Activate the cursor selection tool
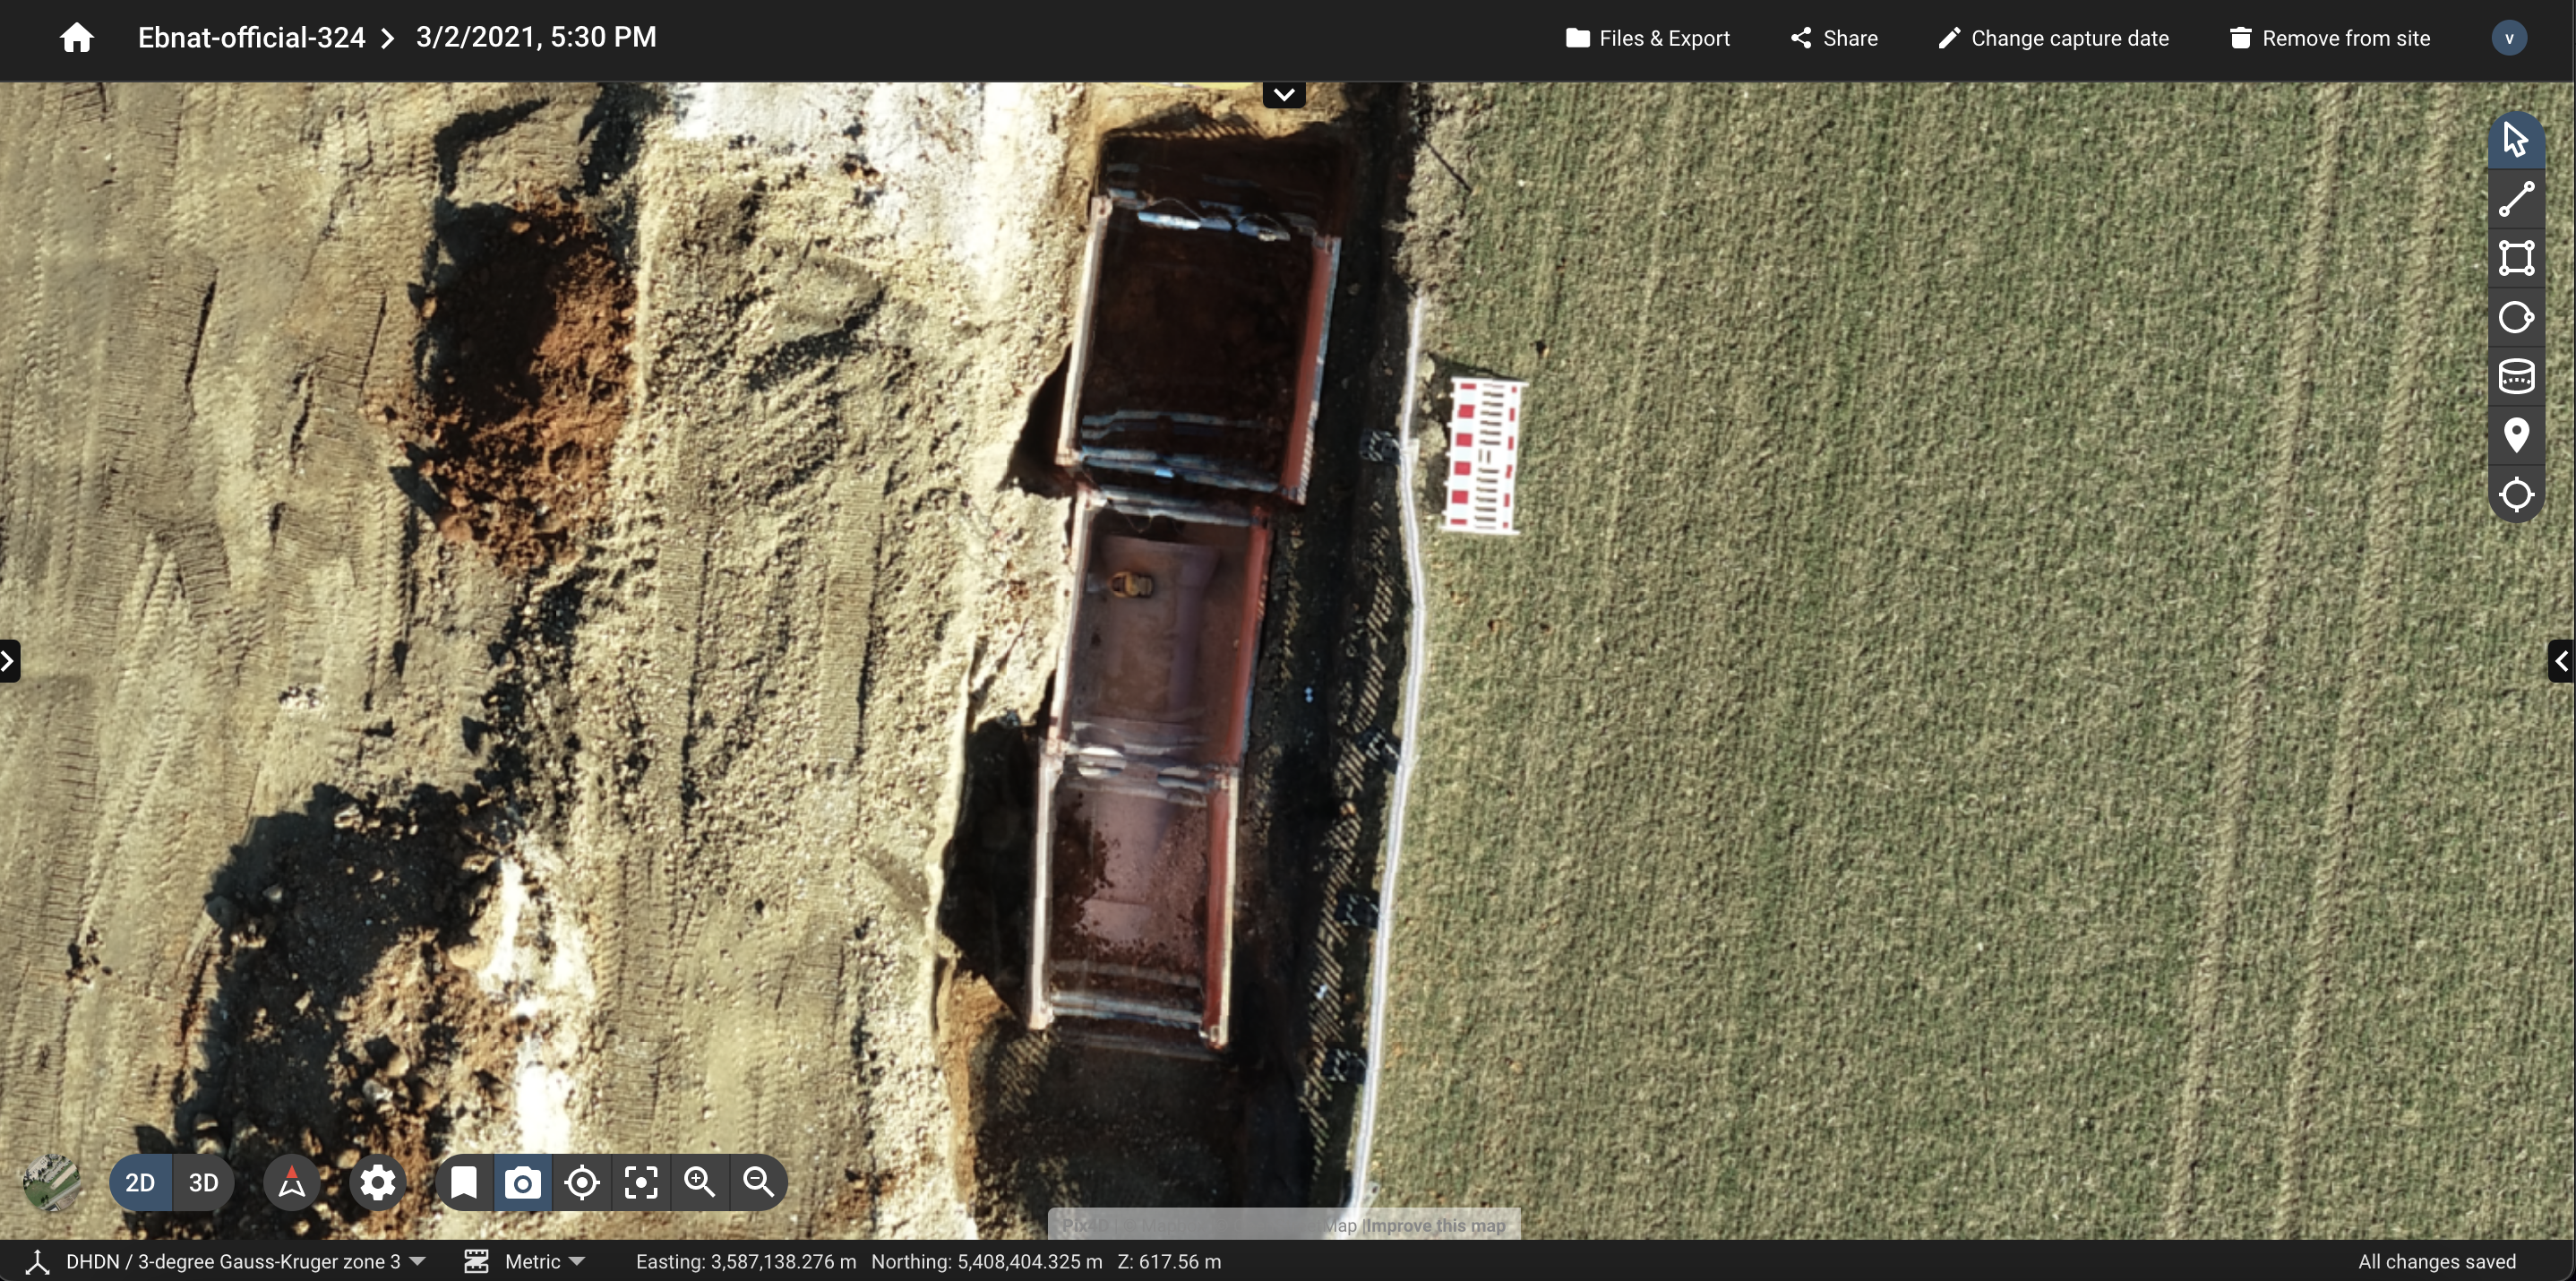Image resolution: width=2576 pixels, height=1281 pixels. coord(2516,140)
